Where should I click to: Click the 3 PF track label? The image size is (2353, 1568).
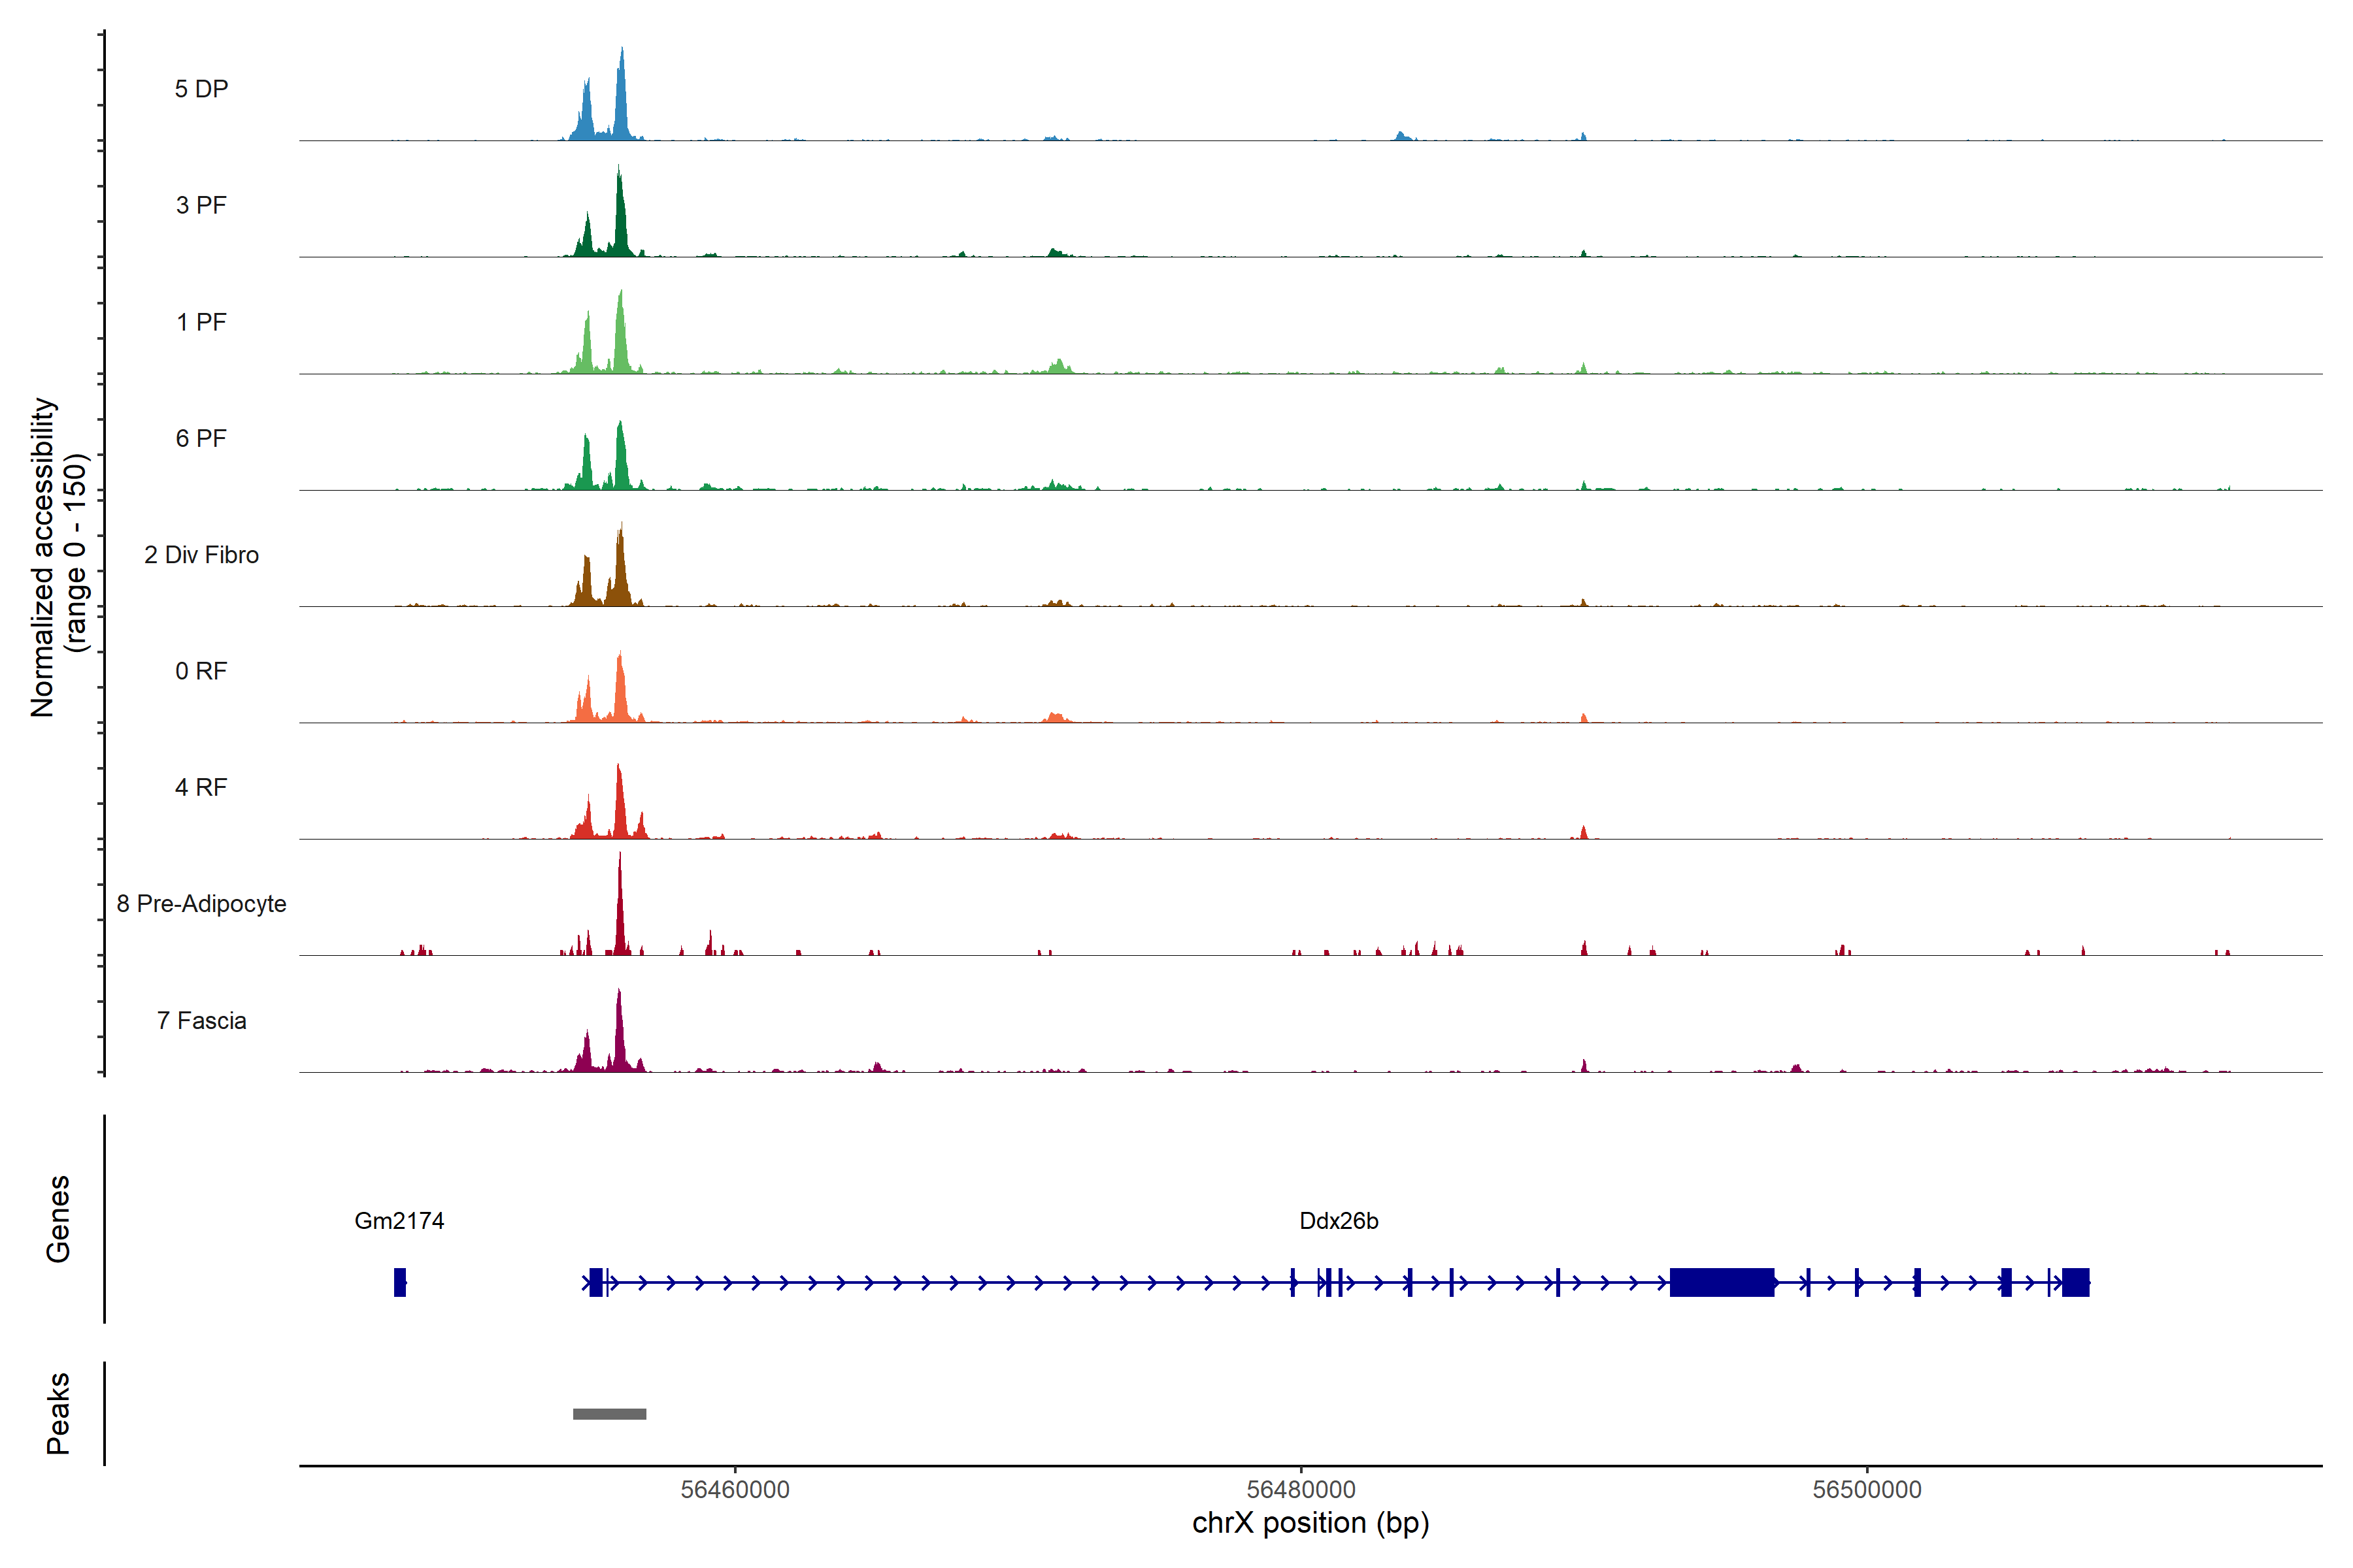click(x=201, y=205)
